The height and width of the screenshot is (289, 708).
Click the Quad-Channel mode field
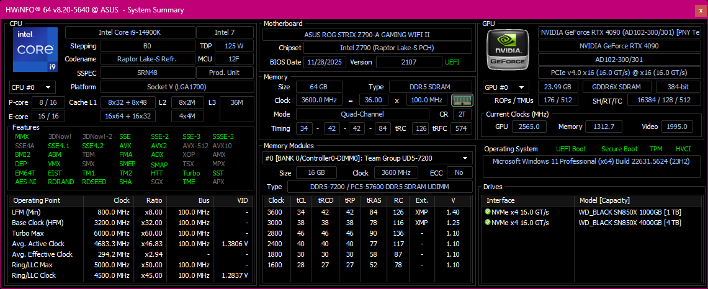click(x=362, y=113)
